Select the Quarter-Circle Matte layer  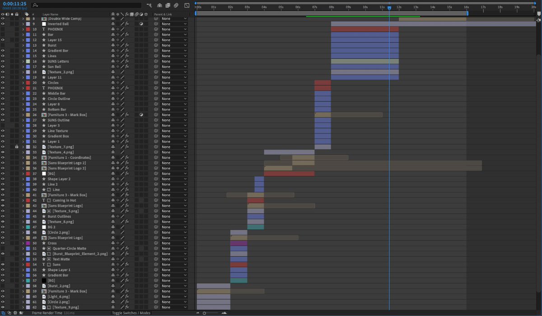pyautogui.click(x=69, y=249)
